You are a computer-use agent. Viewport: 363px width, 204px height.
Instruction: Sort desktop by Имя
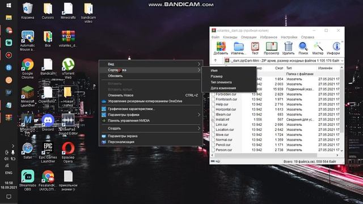229,70
